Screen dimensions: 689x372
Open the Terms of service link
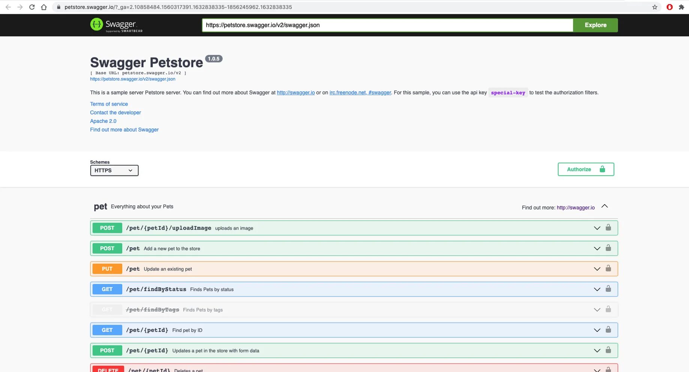(109, 104)
